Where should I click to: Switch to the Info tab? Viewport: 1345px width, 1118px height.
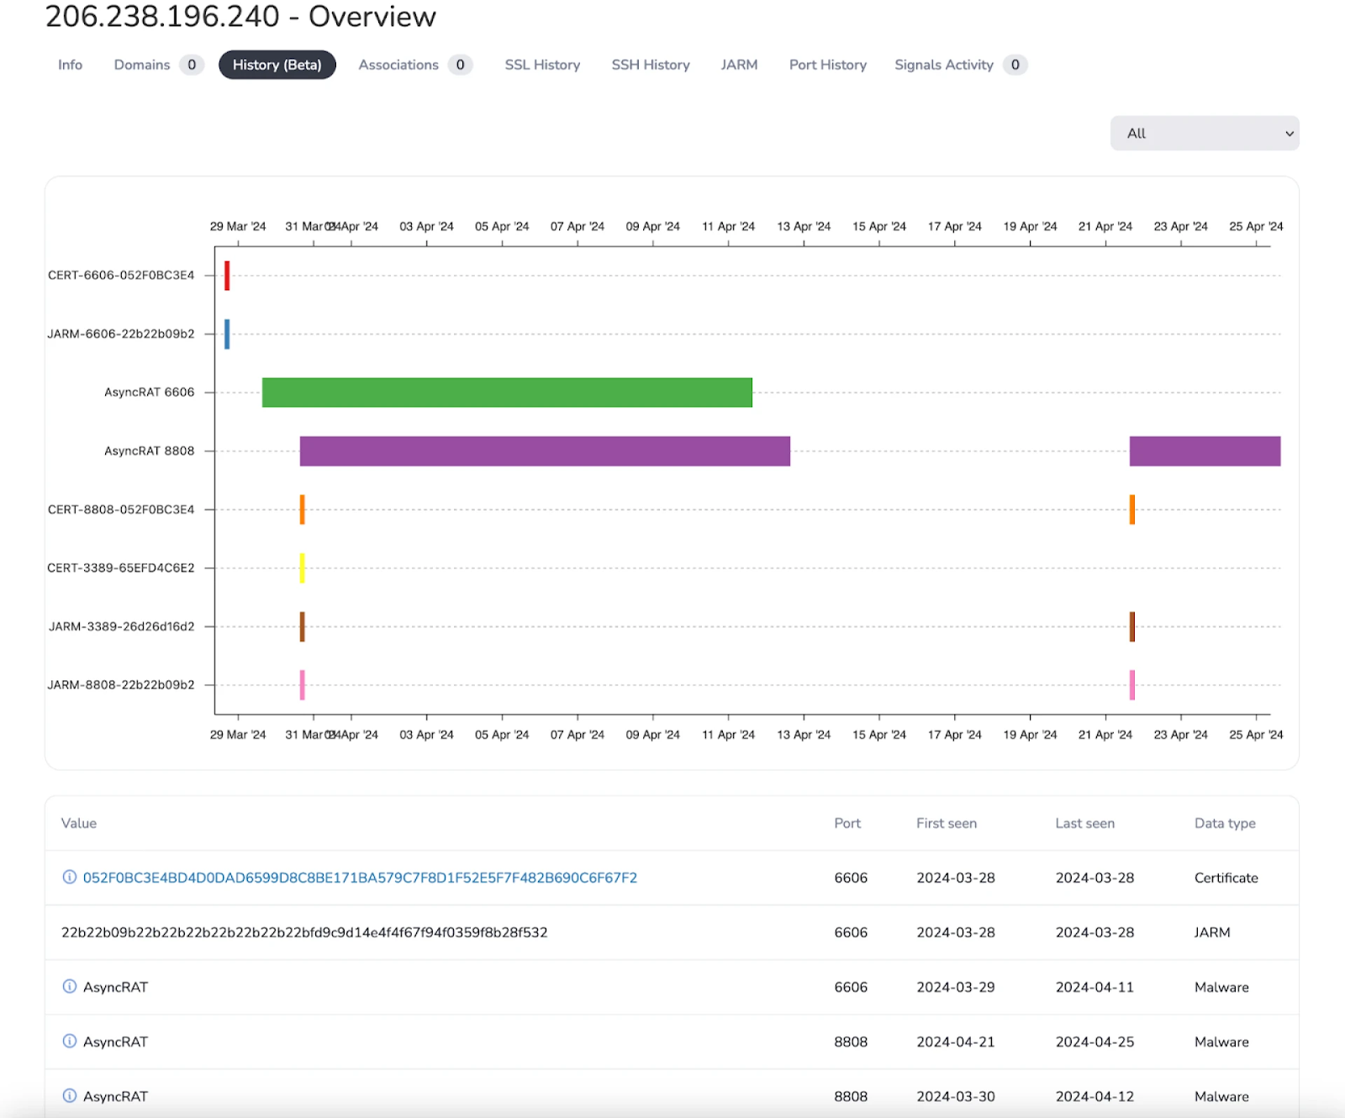coord(70,65)
